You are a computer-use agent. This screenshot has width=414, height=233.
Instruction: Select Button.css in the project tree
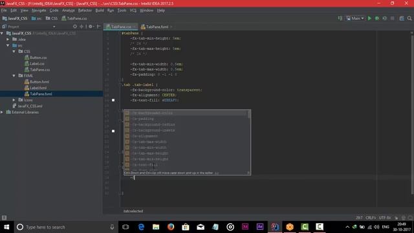(38, 58)
